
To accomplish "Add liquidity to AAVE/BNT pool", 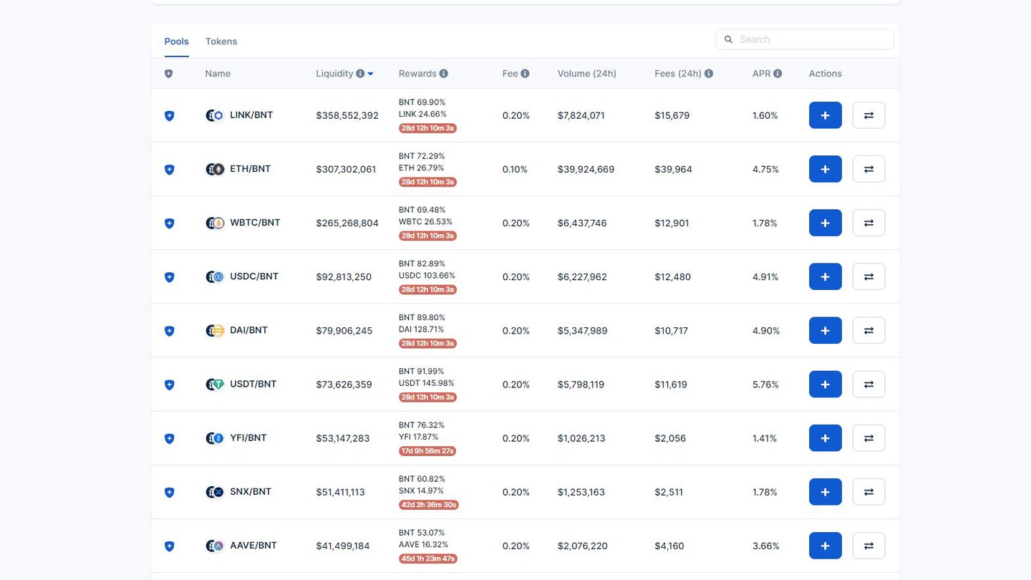I will coord(825,546).
